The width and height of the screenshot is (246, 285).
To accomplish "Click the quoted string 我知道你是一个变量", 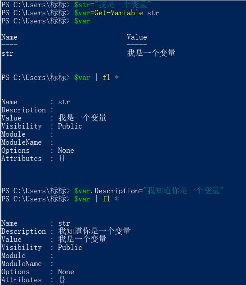I will click(x=183, y=191).
